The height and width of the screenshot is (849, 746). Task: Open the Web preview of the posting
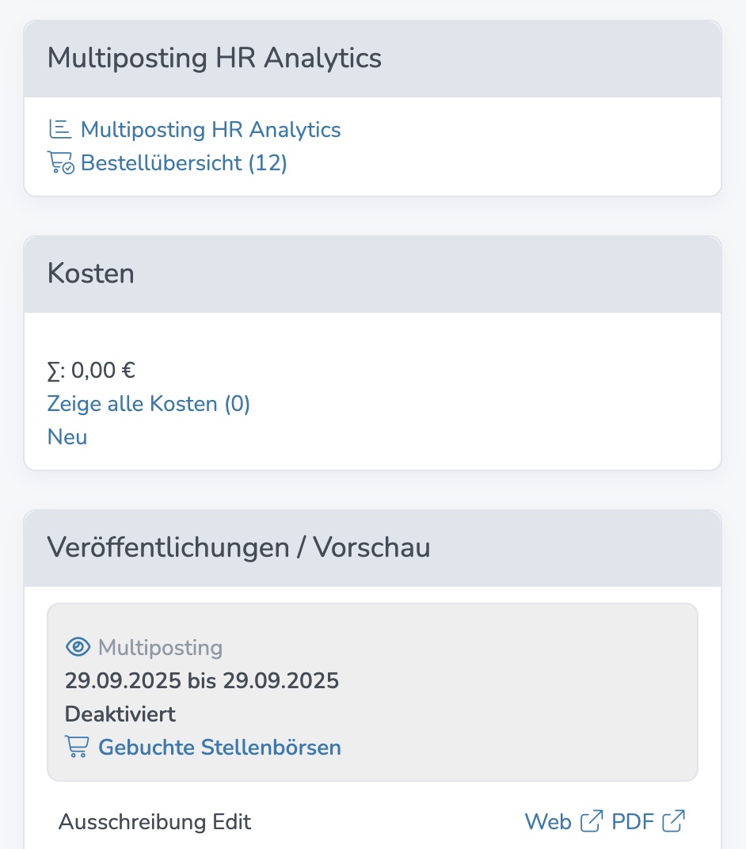(548, 821)
